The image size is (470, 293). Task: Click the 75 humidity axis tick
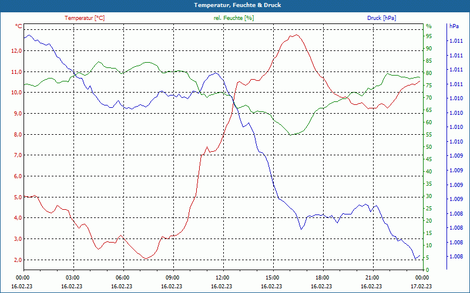point(429,85)
